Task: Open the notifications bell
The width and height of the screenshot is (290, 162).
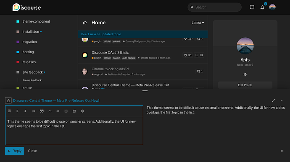Action: tap(262, 7)
